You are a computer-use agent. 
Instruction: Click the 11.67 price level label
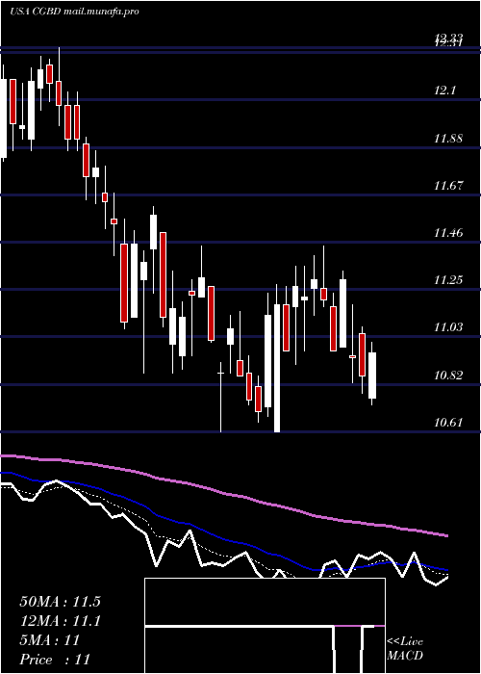coord(448,186)
